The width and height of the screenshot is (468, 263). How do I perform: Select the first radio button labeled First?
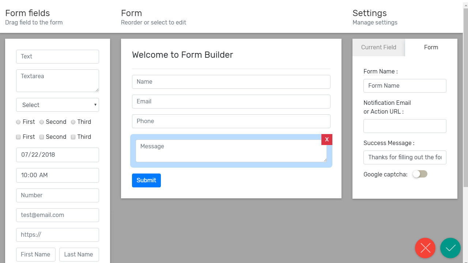(18, 122)
